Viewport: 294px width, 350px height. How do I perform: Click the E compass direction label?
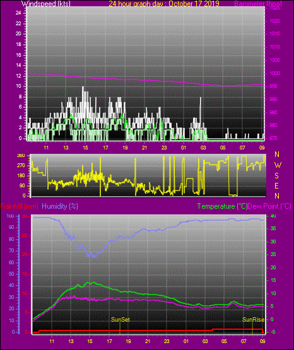point(276,185)
